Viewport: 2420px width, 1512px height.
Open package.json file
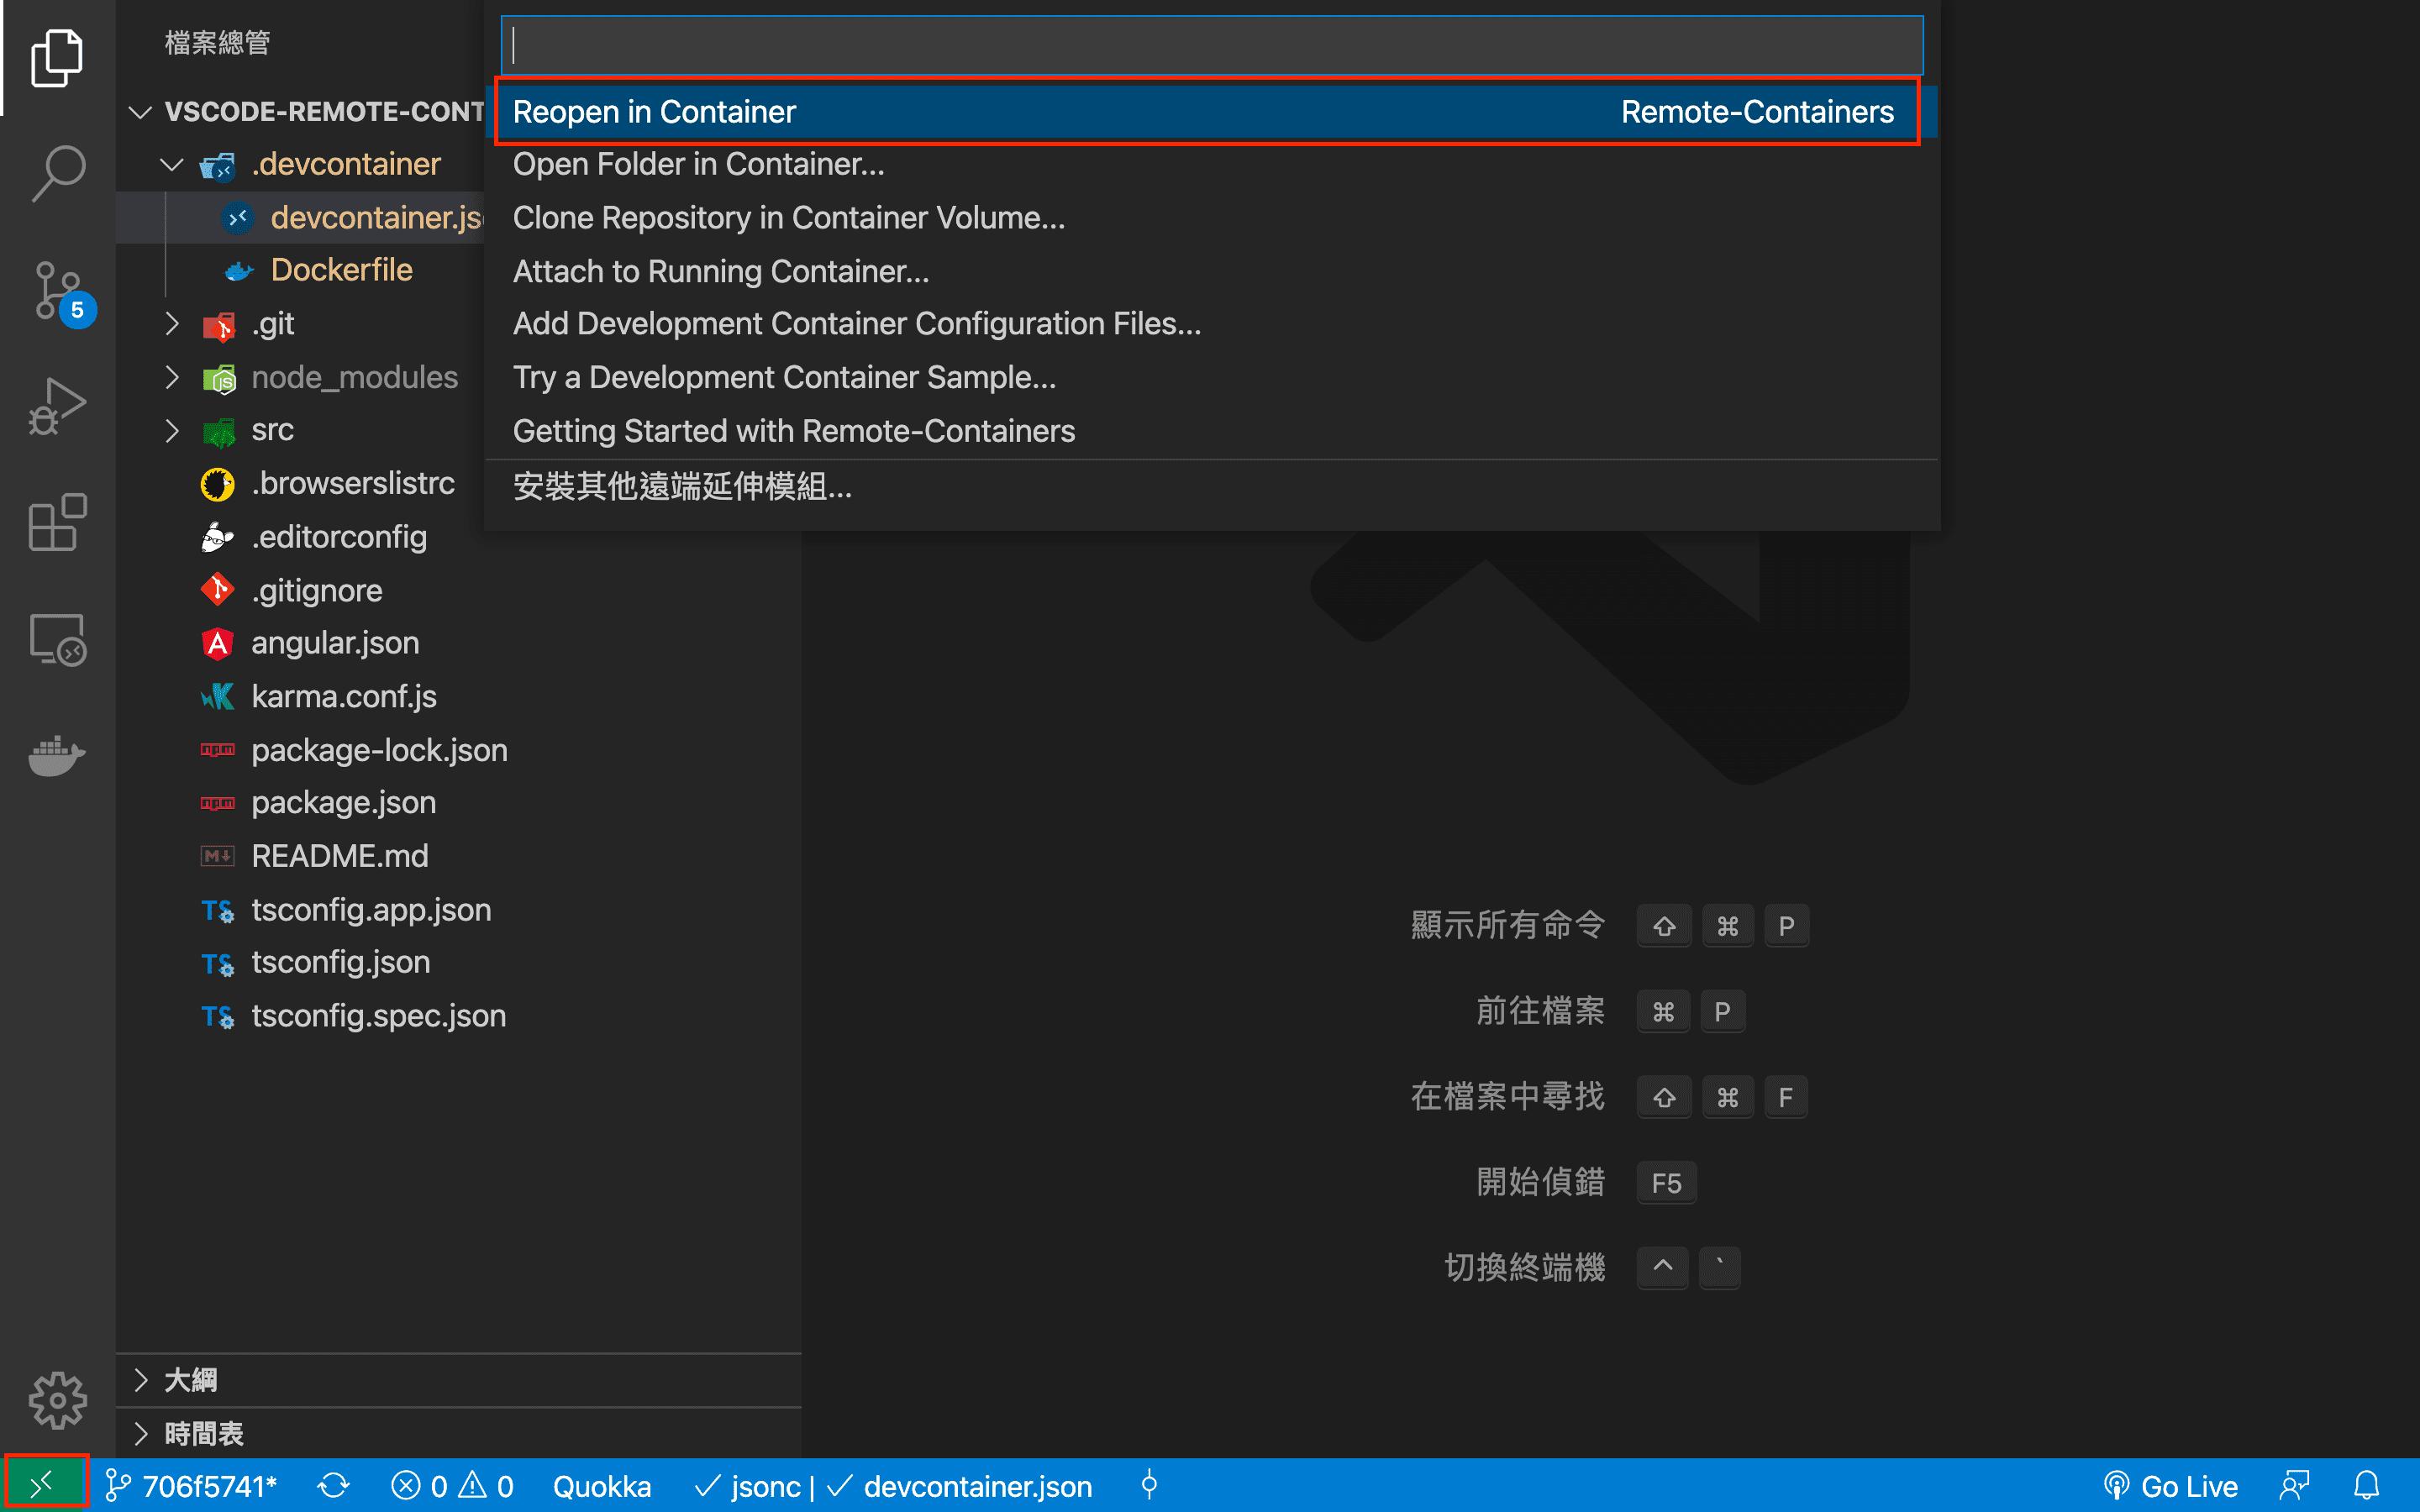pos(458,803)
